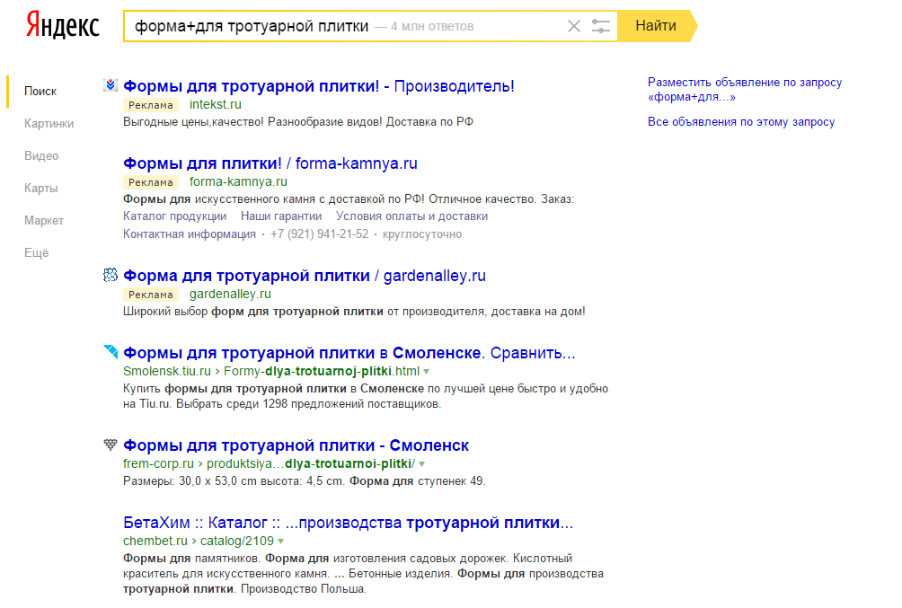Screen dimensions: 902x608
Task: Click the Яндекс logo
Action: pyautogui.click(x=63, y=26)
